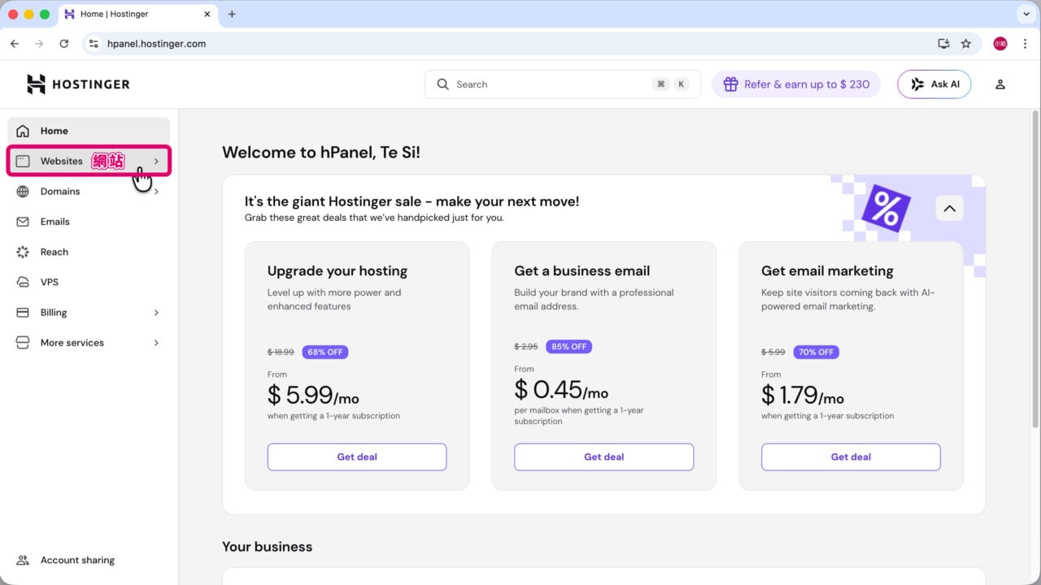Screen dimensions: 1041x585
Task: Open the user profile menu icon
Action: pyautogui.click(x=1000, y=84)
